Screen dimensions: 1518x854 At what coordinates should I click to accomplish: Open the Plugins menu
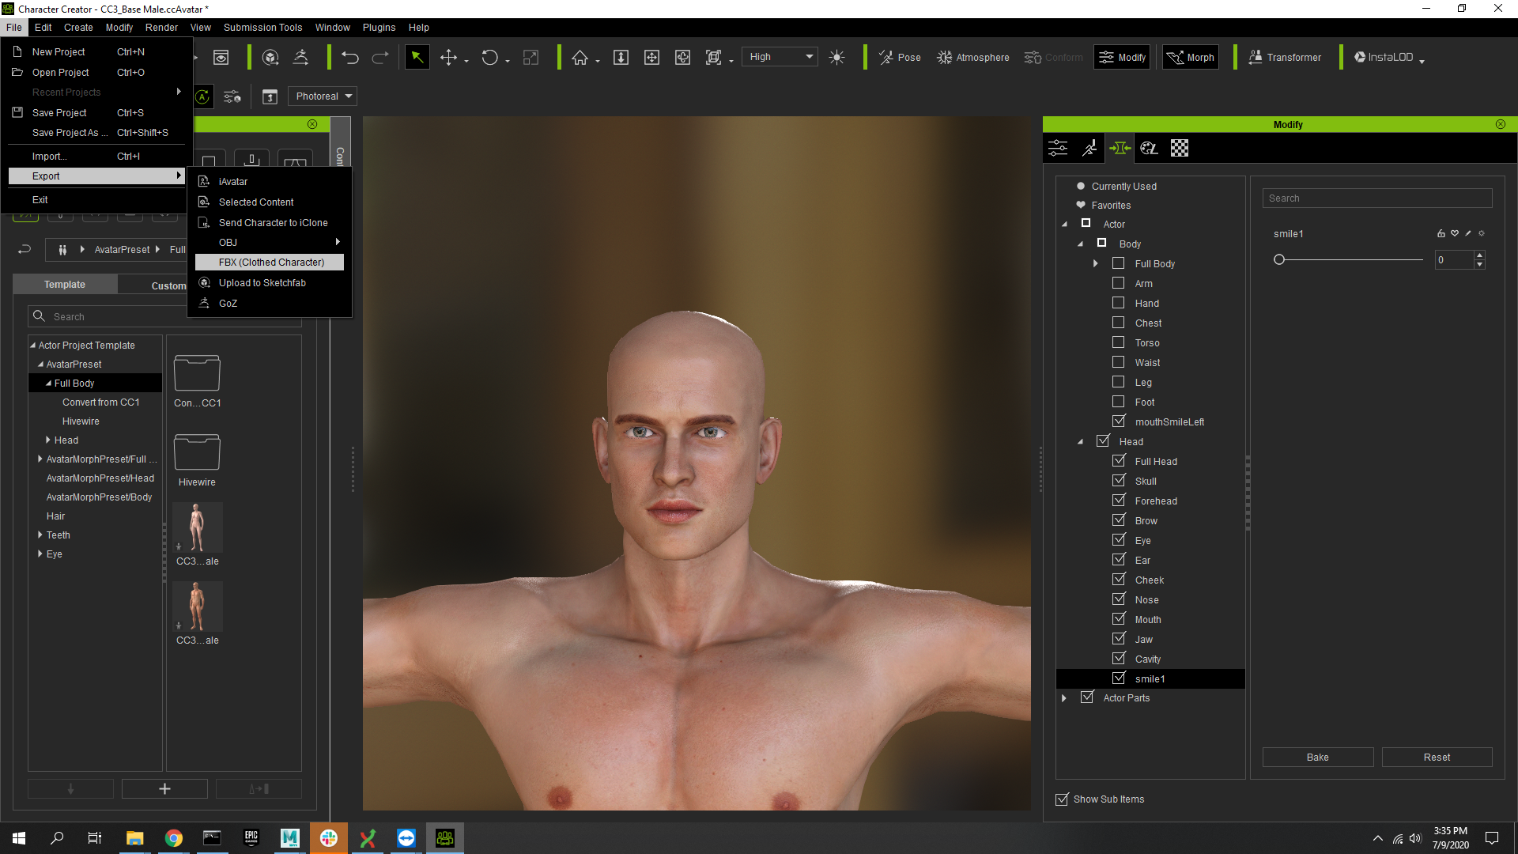click(x=379, y=28)
